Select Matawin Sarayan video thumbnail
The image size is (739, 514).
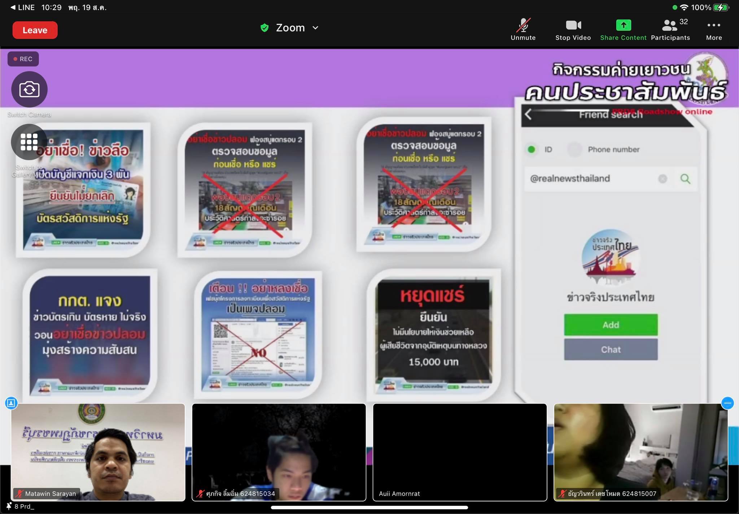pos(98,452)
